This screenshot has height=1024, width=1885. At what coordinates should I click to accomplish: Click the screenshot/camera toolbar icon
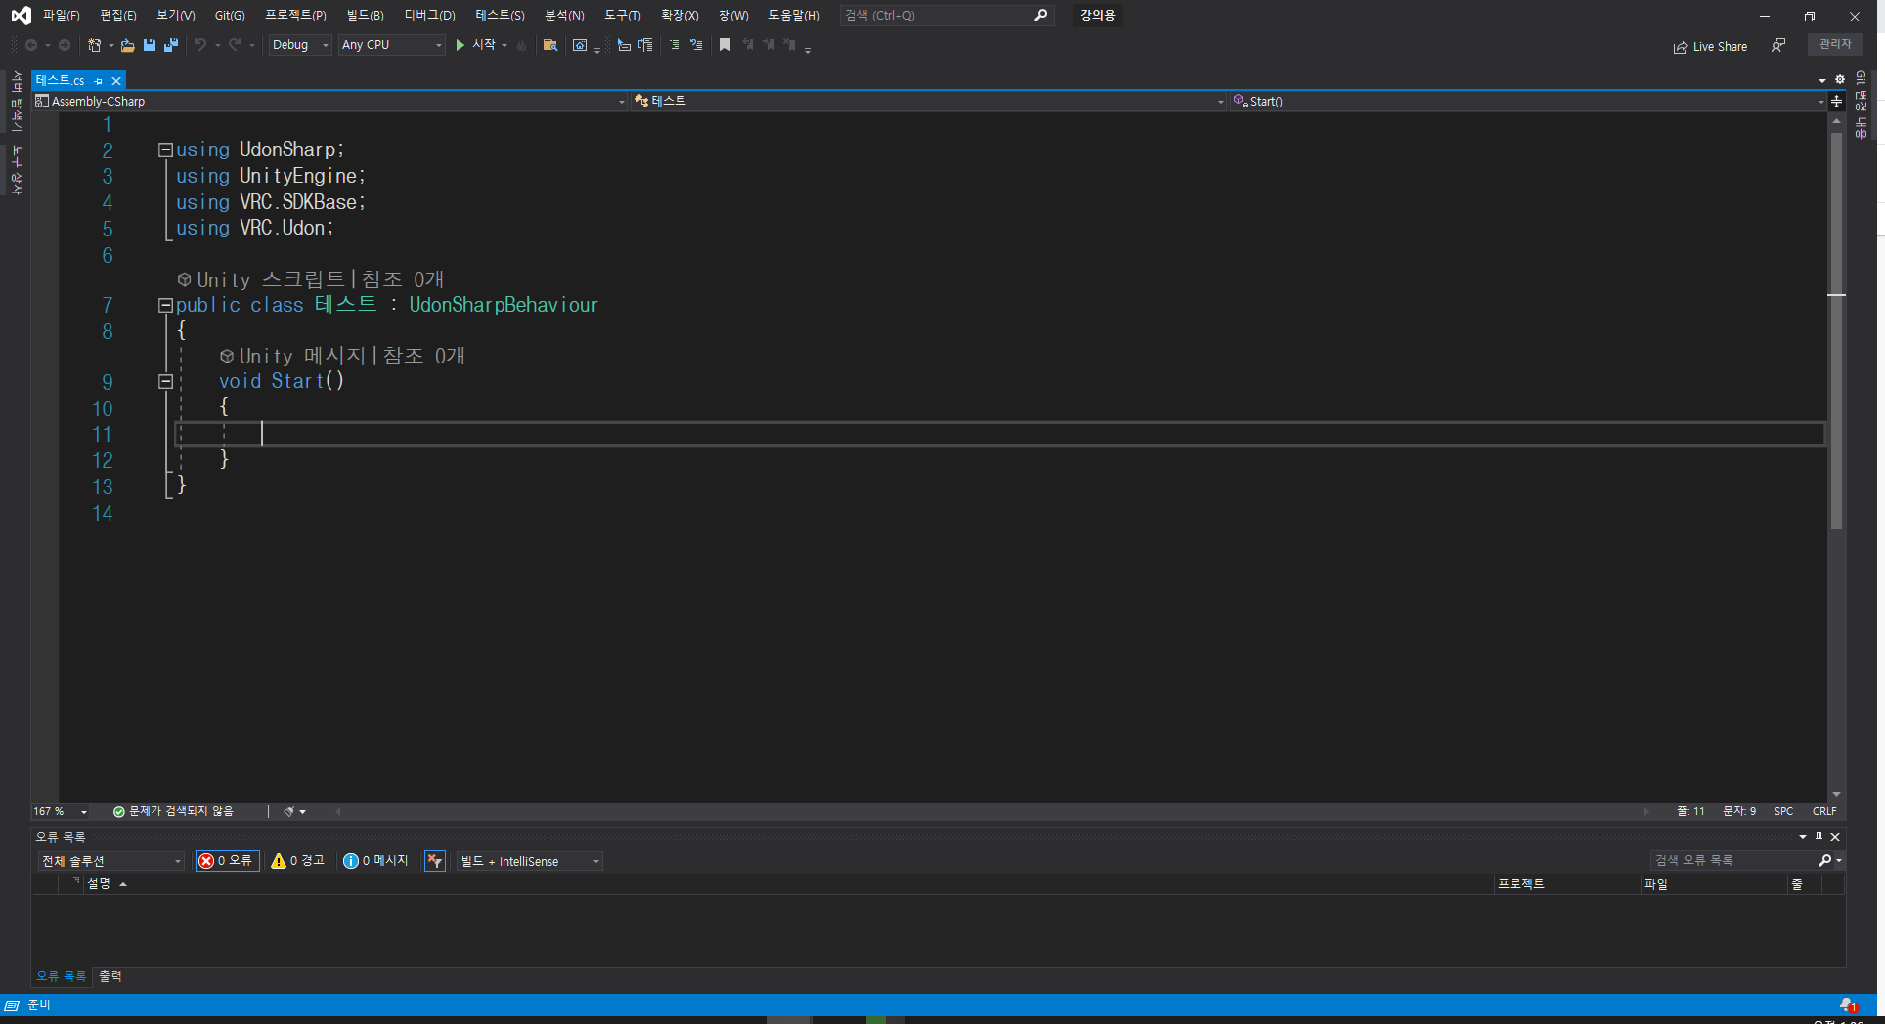pos(580,45)
